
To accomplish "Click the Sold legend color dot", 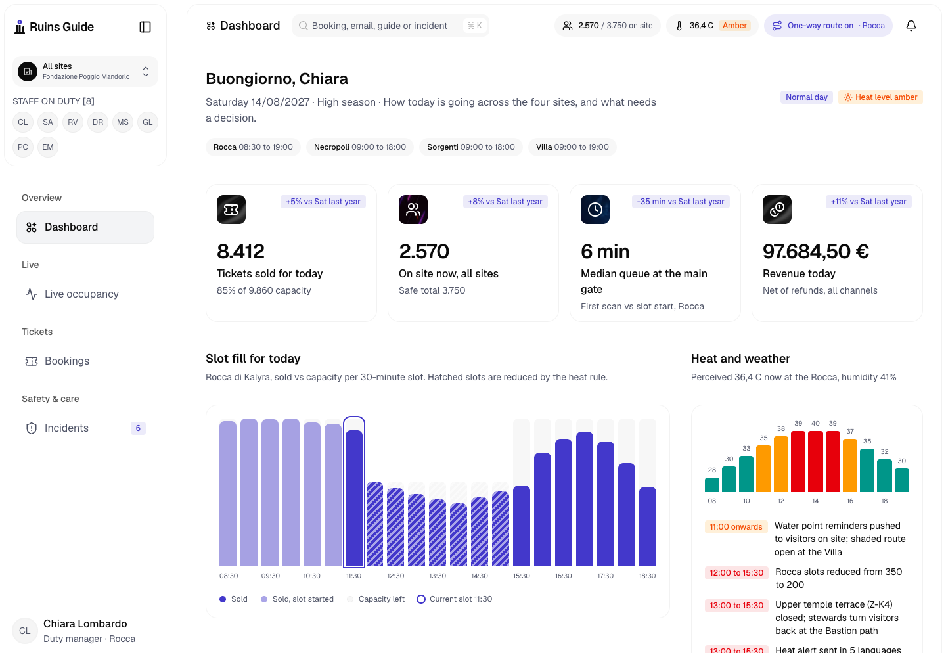I will [223, 599].
